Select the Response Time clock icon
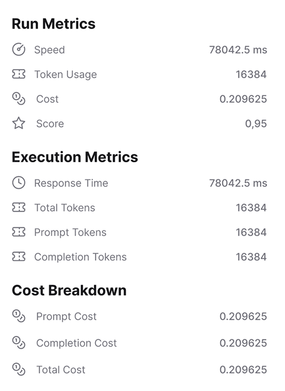 [19, 183]
